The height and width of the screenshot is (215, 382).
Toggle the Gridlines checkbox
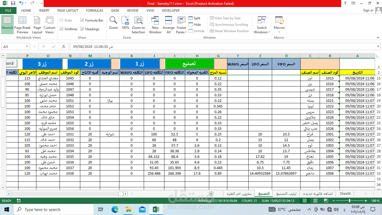pyautogui.click(x=62, y=29)
